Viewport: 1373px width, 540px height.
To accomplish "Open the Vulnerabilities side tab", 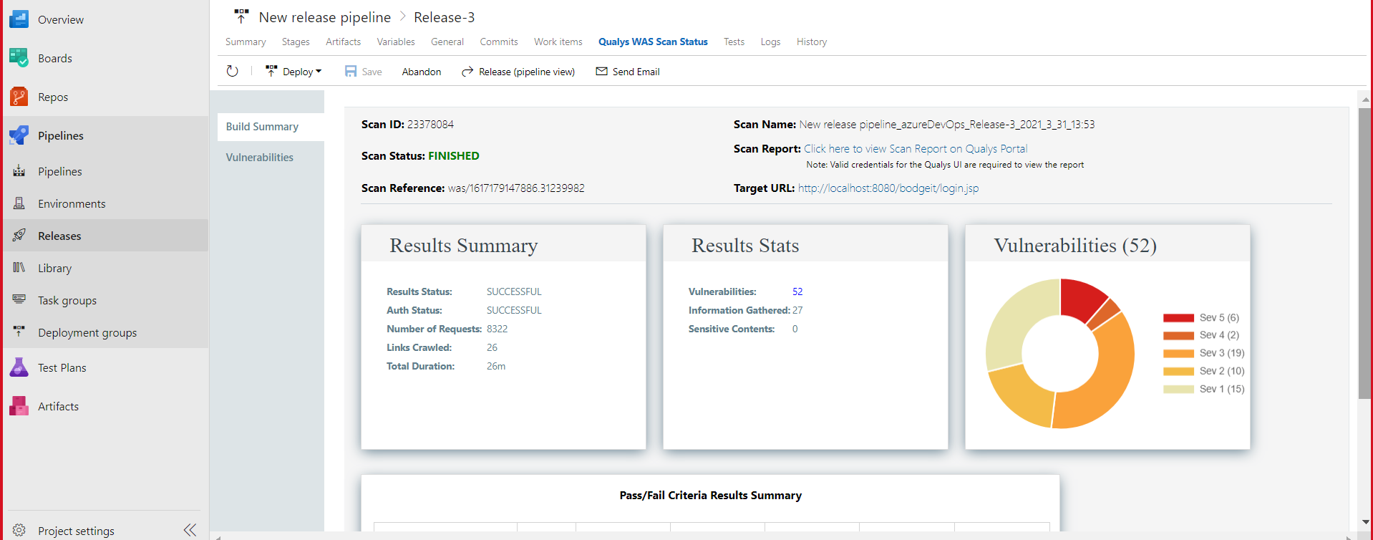I will tap(260, 158).
